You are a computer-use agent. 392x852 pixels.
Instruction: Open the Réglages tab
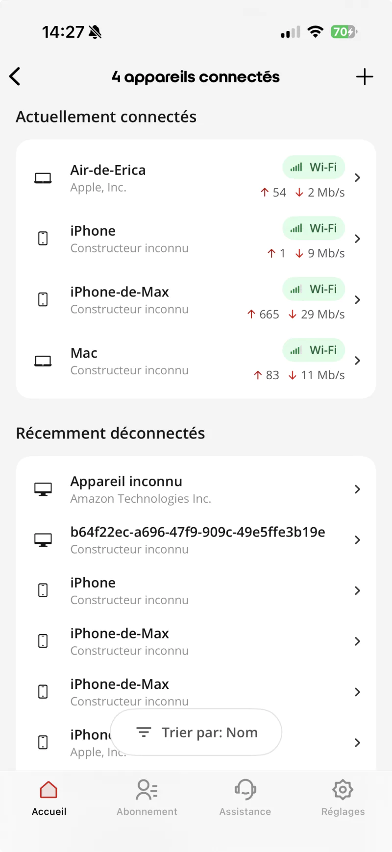click(x=343, y=798)
